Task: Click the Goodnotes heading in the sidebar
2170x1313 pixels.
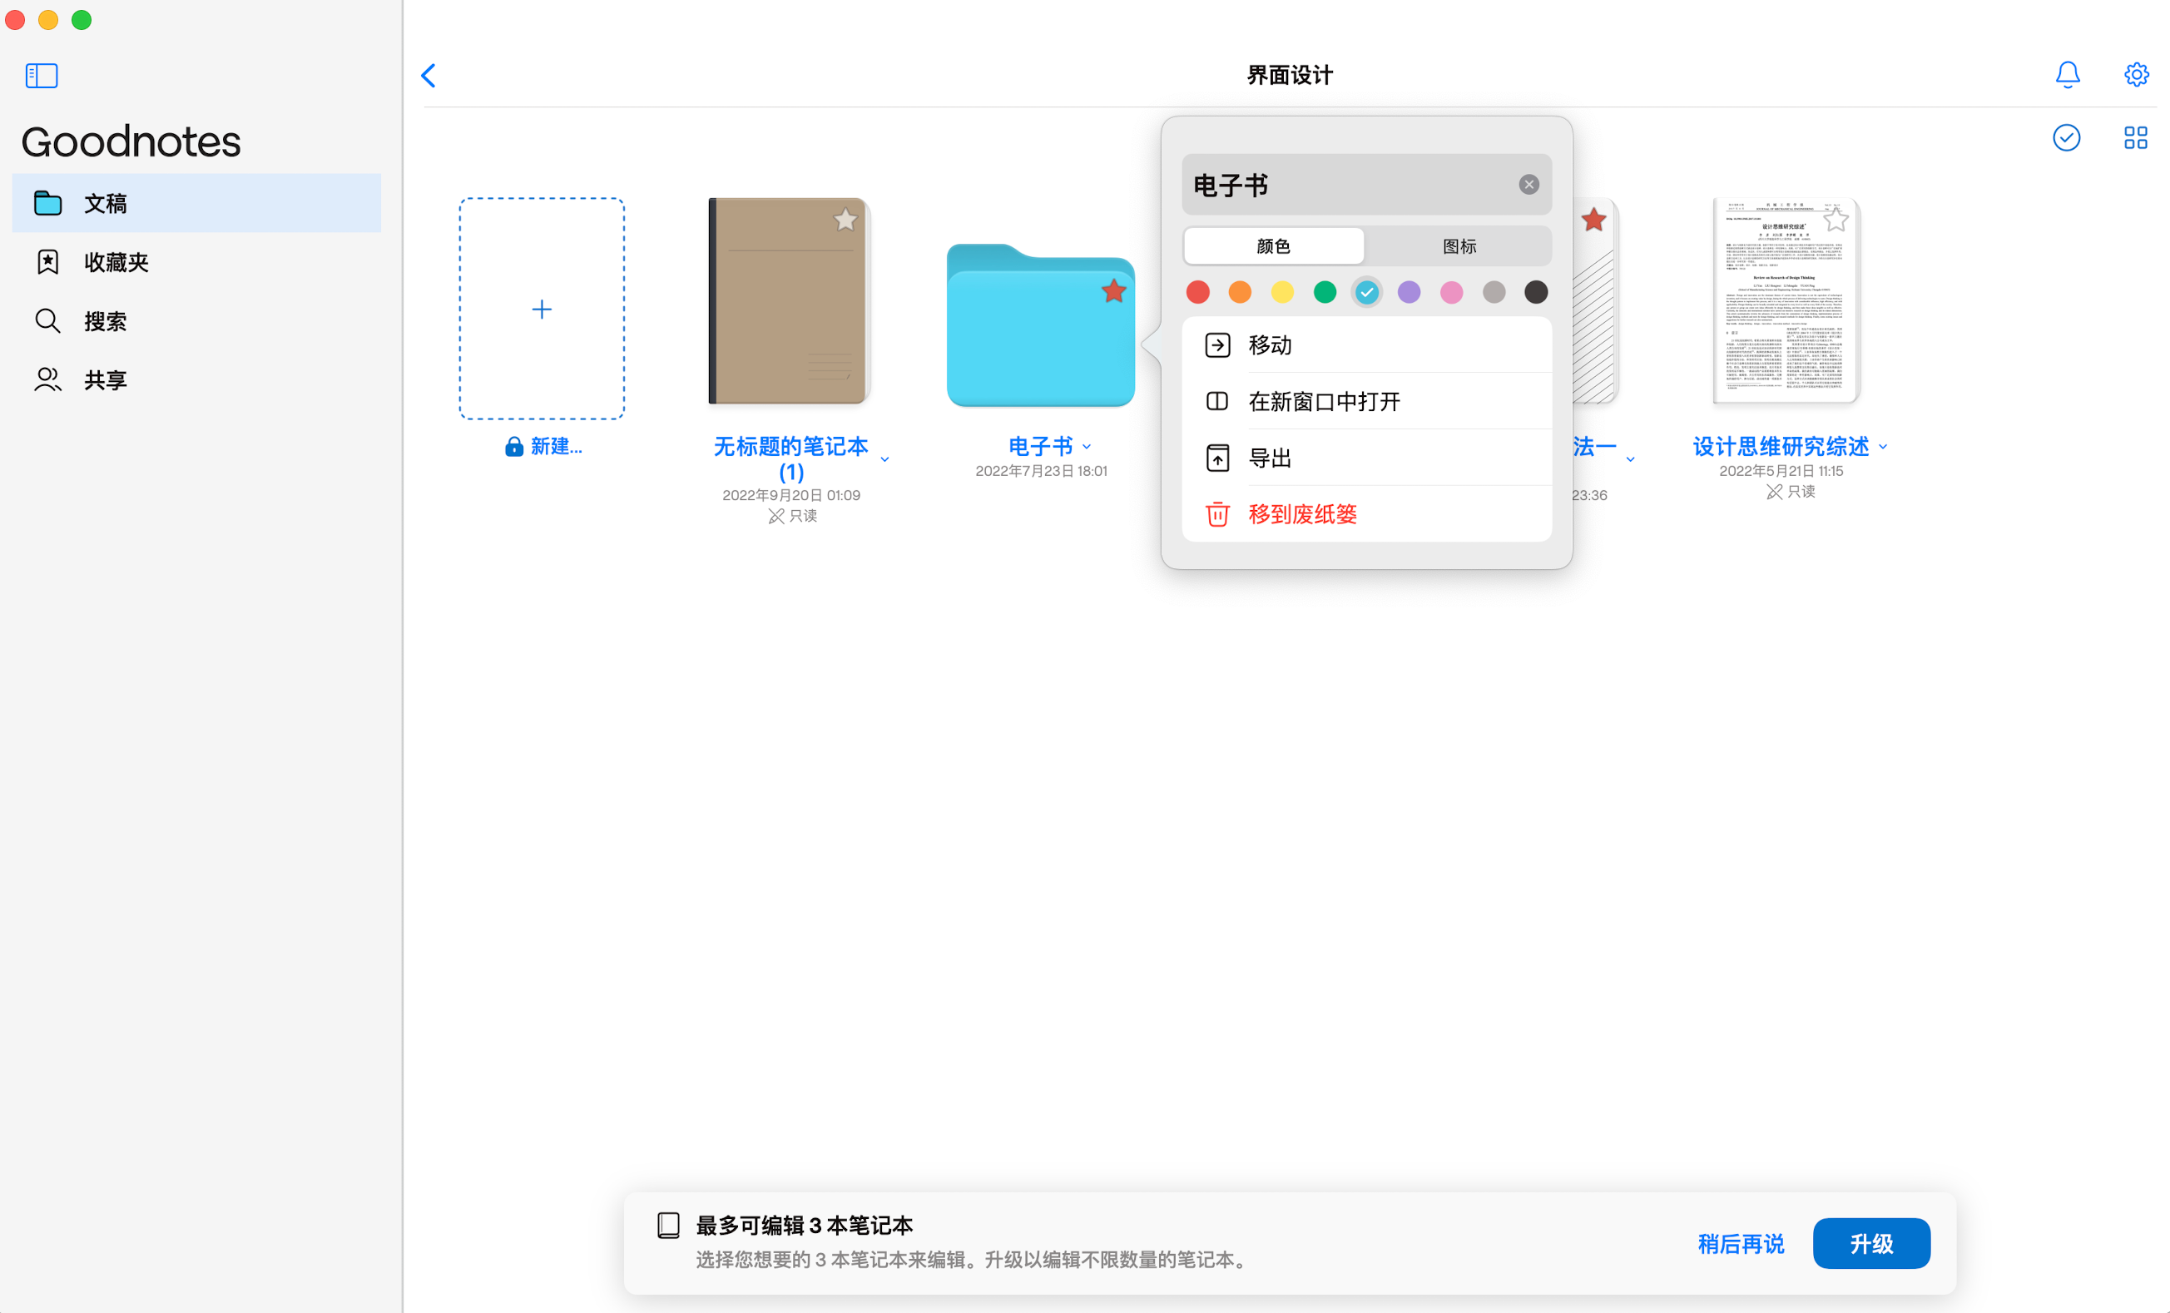Action: click(131, 141)
